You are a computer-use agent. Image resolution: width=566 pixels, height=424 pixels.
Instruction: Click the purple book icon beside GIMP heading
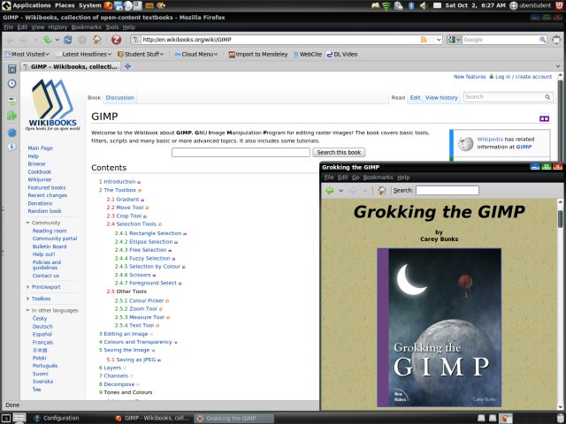544,117
